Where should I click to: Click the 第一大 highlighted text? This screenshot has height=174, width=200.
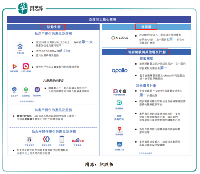[x=87, y=42]
